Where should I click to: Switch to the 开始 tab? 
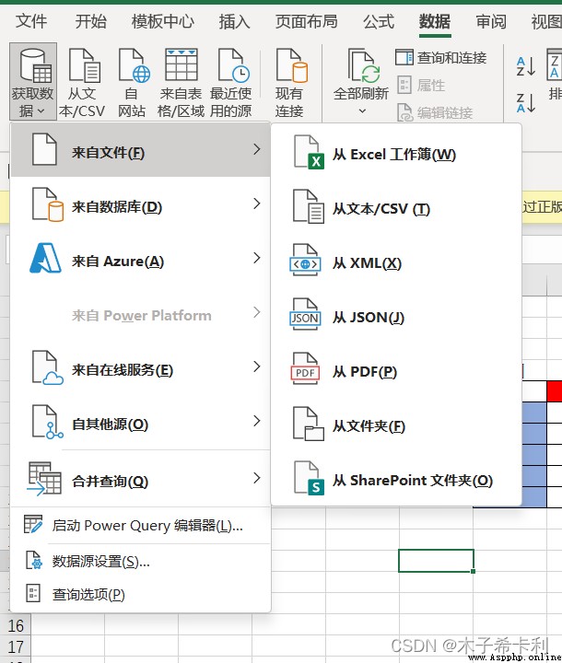(90, 21)
